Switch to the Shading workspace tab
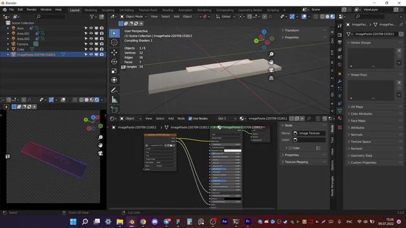Screen dimensions: 406x228 click(x=167, y=10)
